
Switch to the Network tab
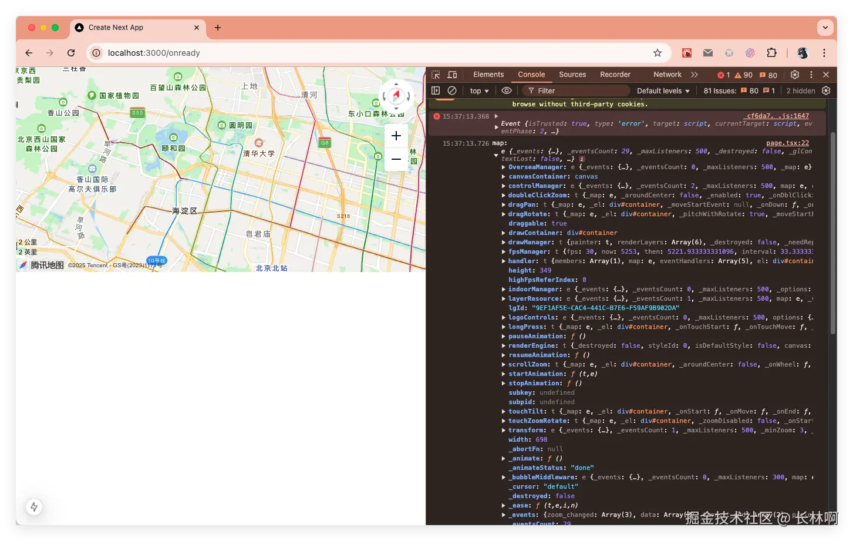coord(667,75)
